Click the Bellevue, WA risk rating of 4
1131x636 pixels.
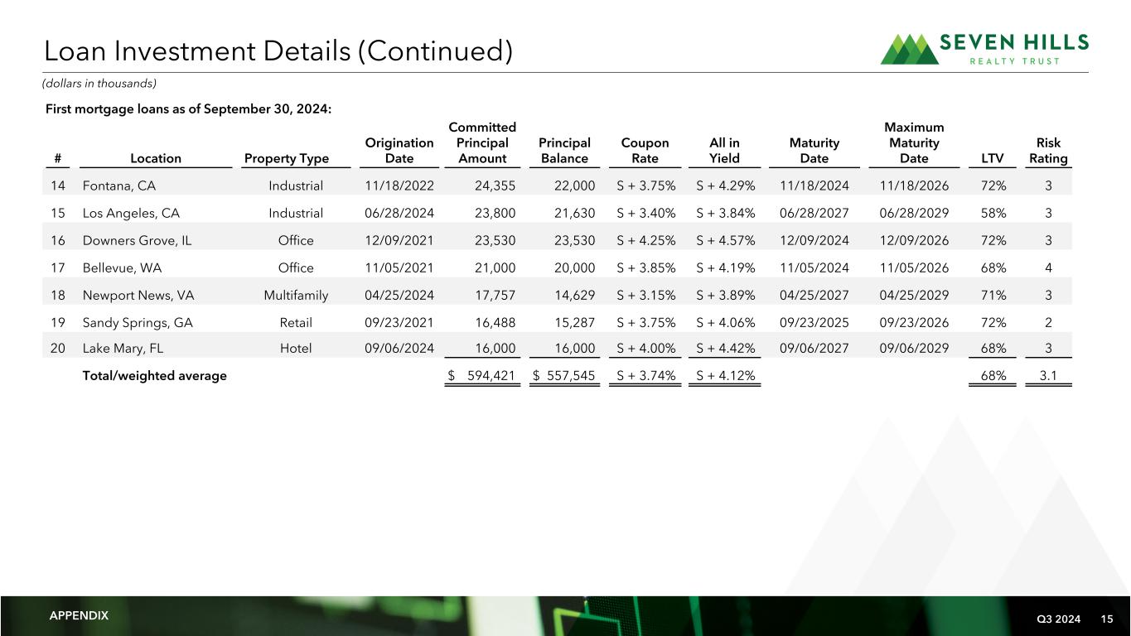[1048, 267]
